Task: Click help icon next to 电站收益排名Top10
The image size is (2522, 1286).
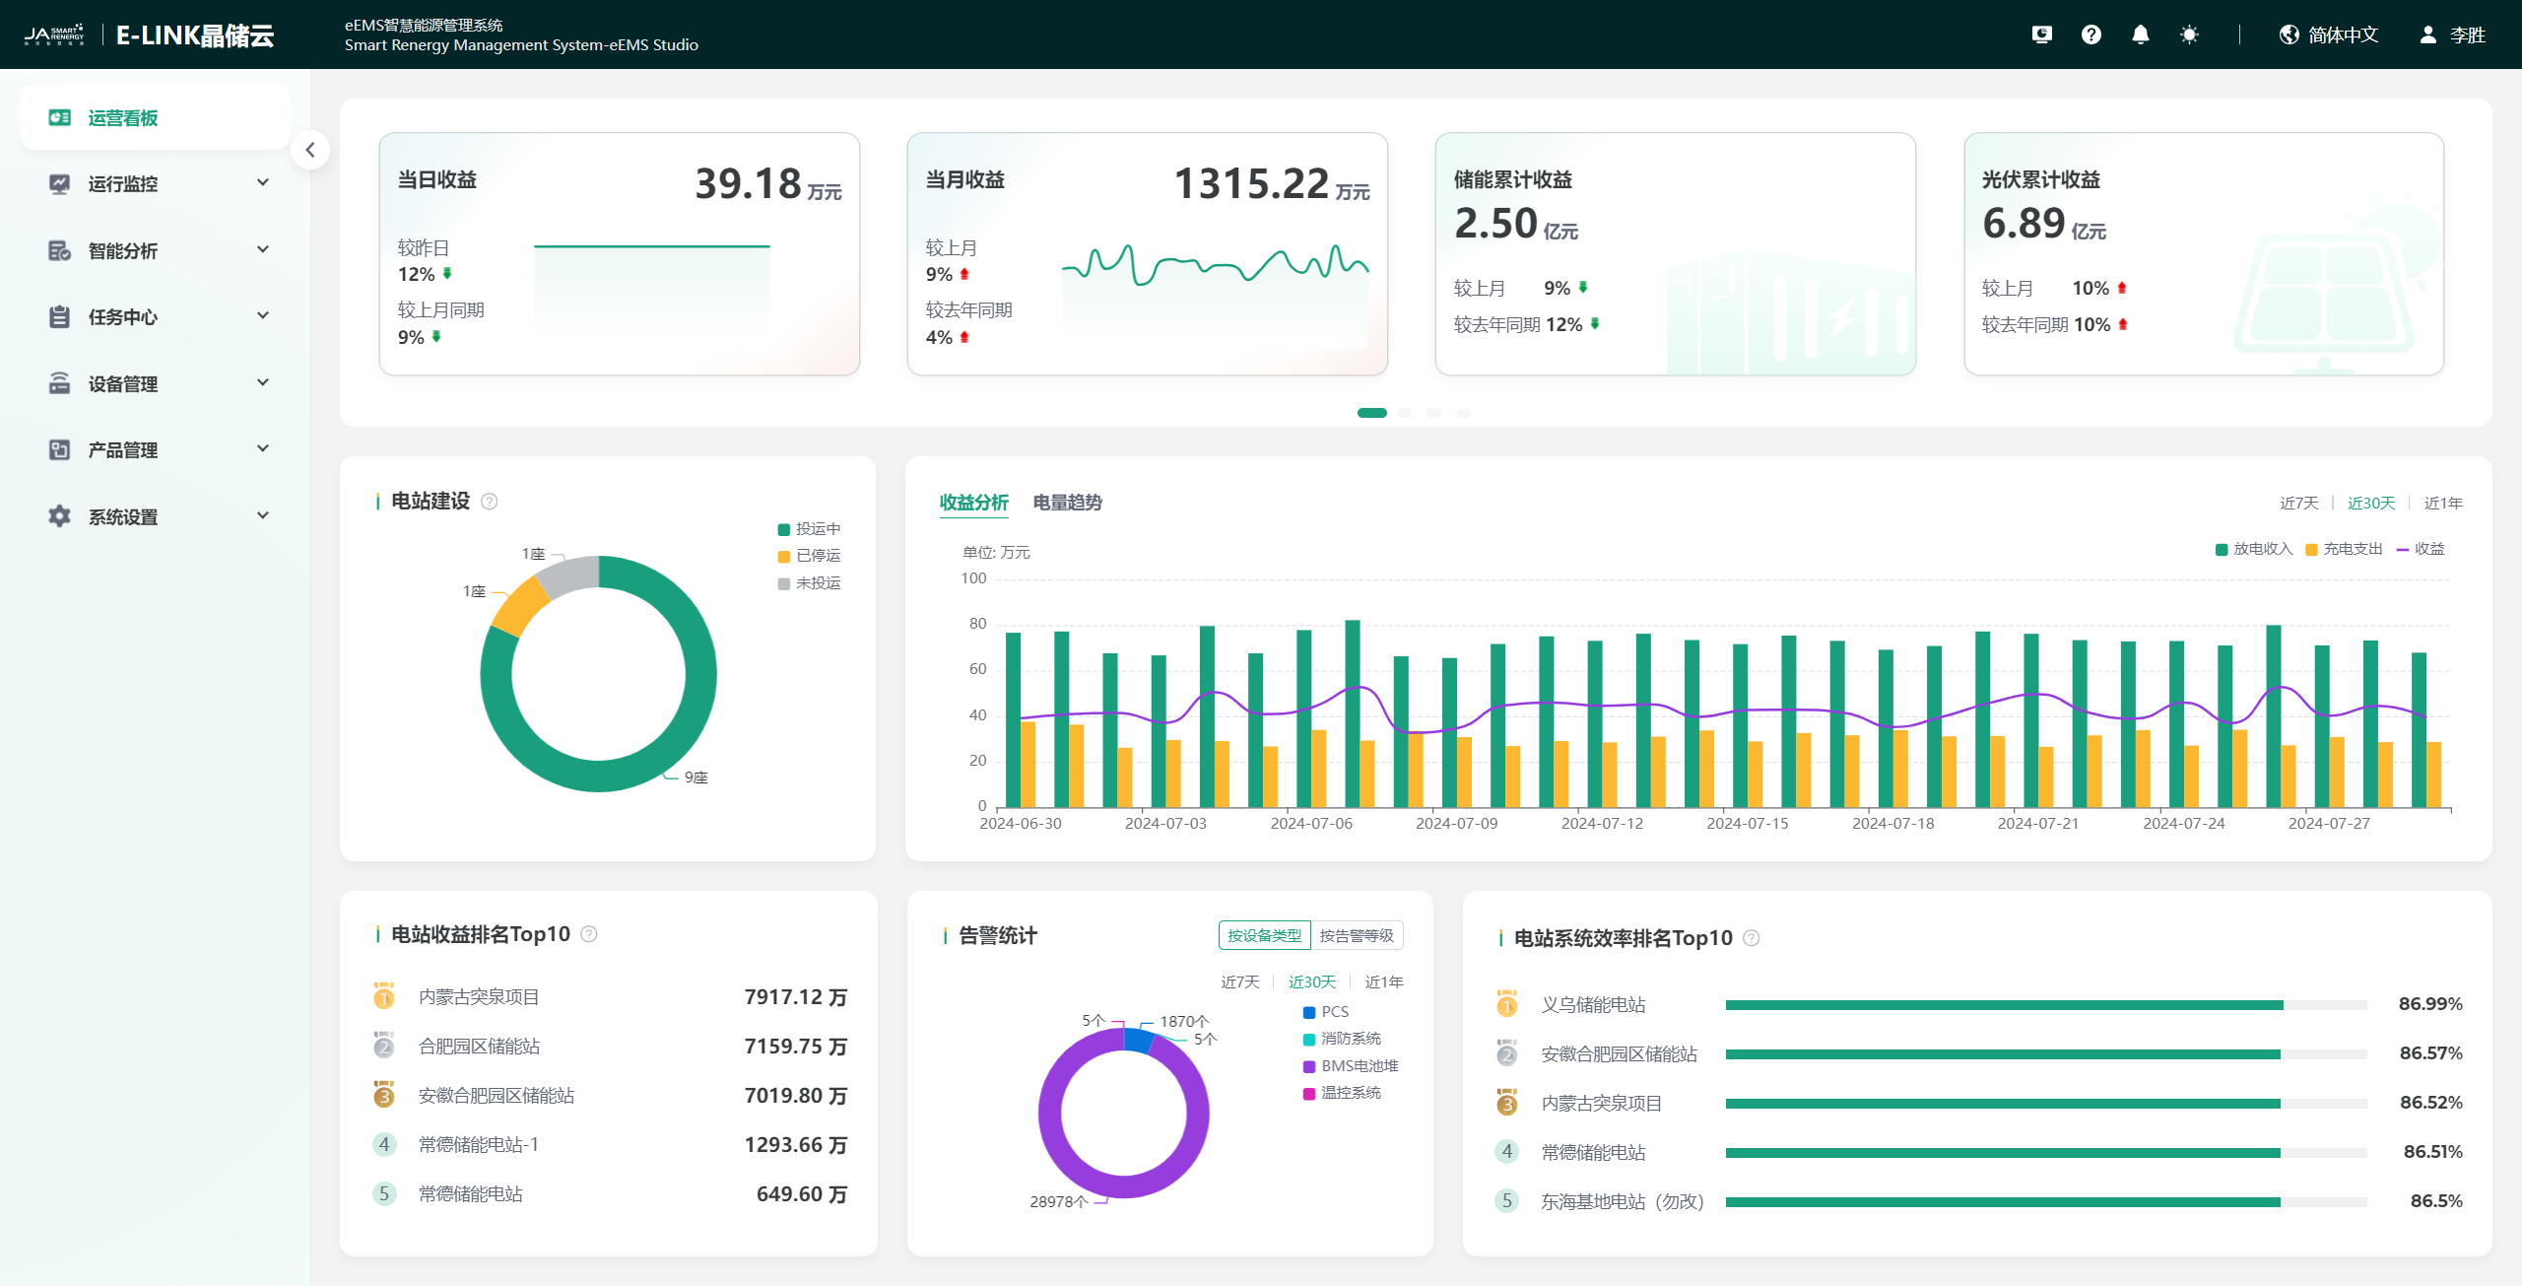Action: pyautogui.click(x=589, y=934)
